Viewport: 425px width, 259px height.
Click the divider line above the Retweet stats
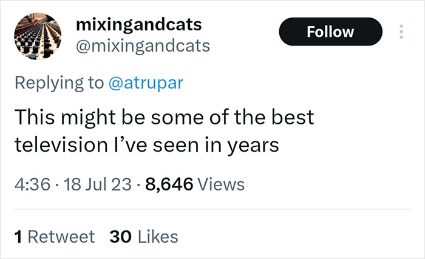[x=212, y=209]
